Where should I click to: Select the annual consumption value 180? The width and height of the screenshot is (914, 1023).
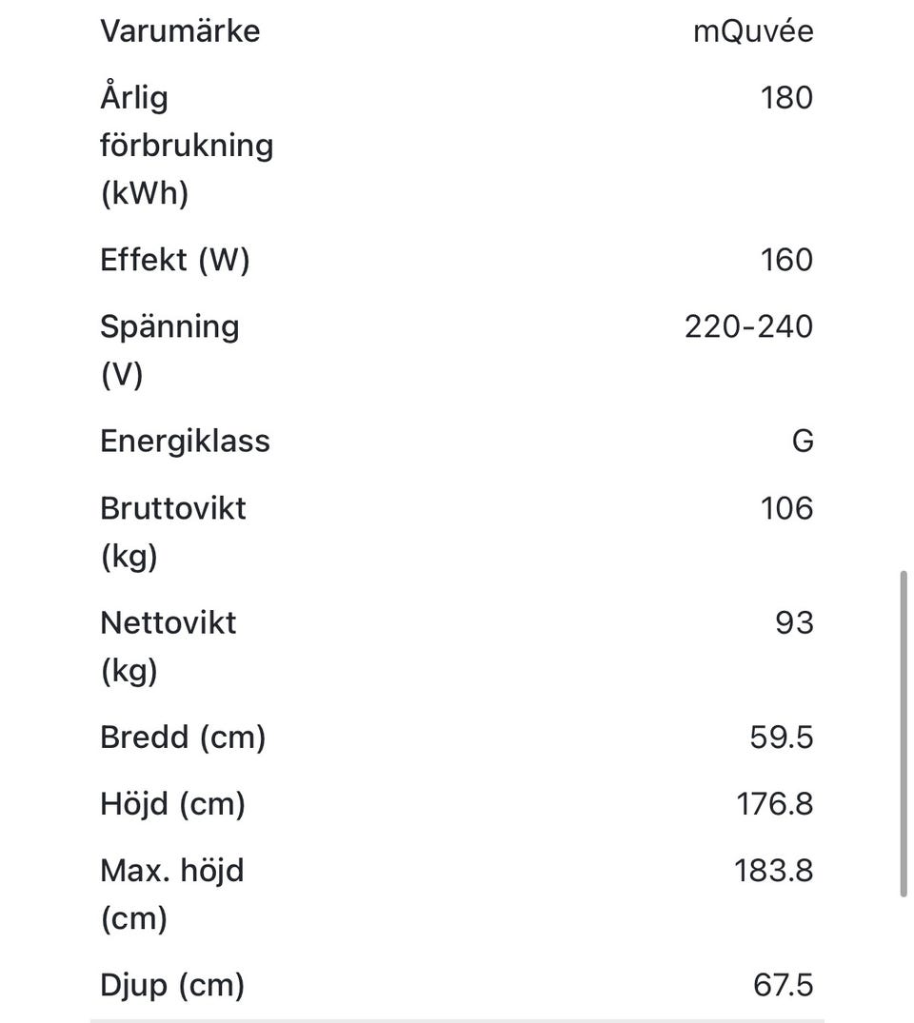786,97
